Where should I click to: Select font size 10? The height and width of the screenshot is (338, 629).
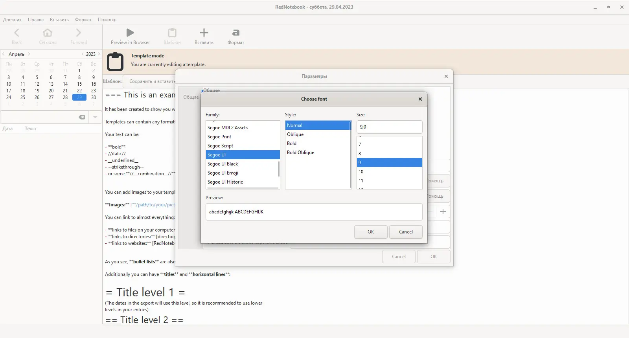pos(389,172)
